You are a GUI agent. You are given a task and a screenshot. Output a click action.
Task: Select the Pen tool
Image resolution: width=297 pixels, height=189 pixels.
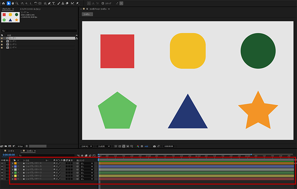[49, 3]
